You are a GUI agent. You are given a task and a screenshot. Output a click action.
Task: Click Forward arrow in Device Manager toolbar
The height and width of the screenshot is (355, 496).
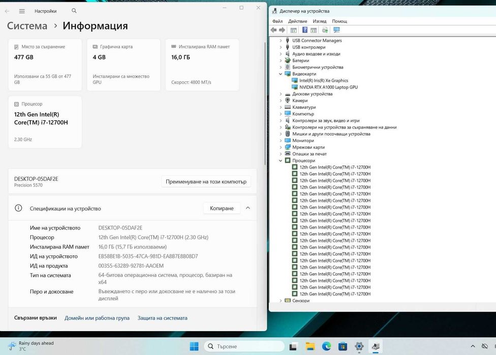click(x=282, y=30)
